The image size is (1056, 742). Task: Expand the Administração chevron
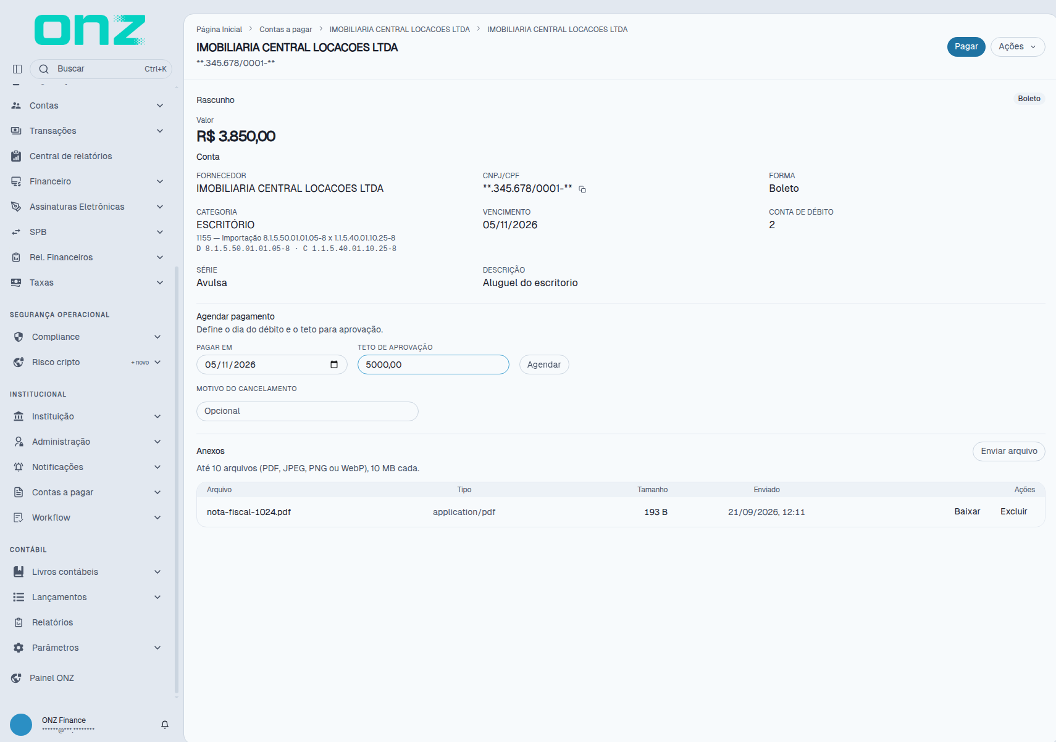point(157,442)
